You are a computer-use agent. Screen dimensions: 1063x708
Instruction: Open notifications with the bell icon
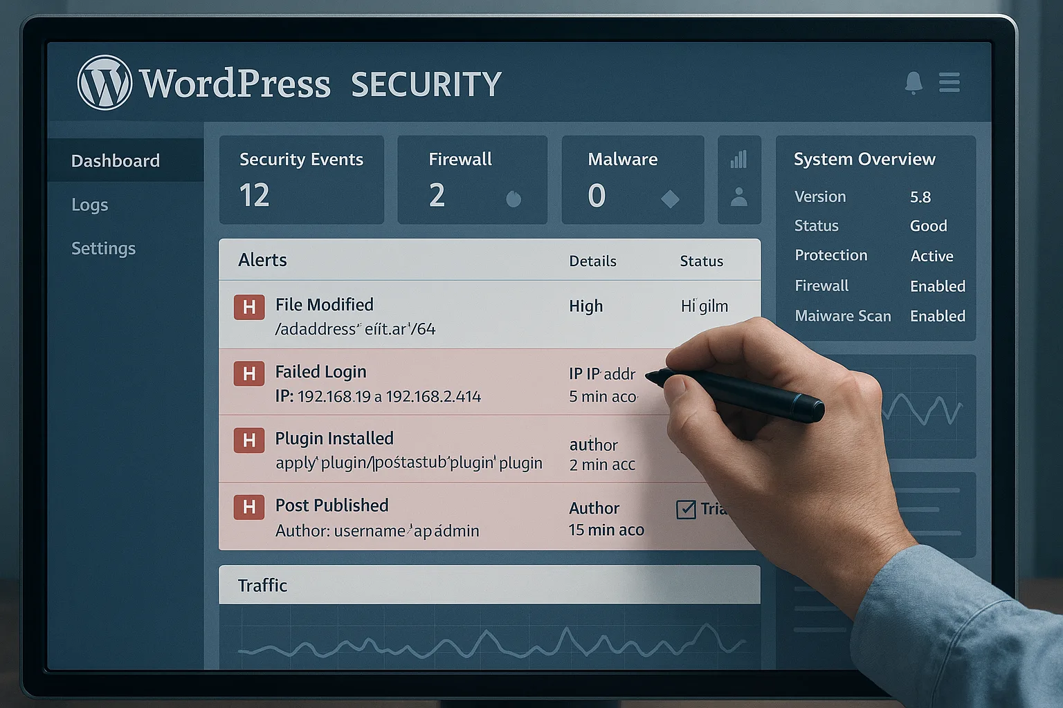pos(914,82)
